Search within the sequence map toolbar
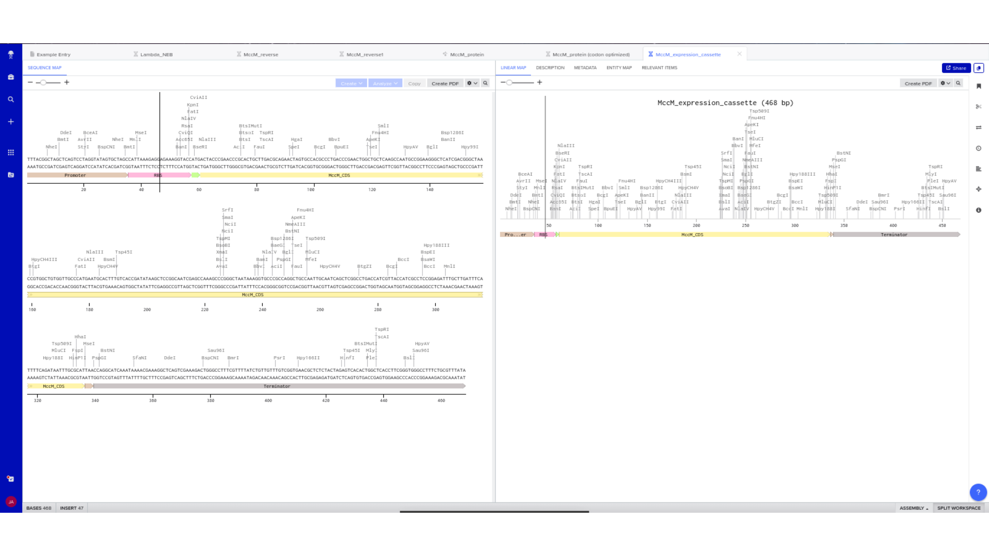Screen dimensions: 989x556 coord(485,83)
